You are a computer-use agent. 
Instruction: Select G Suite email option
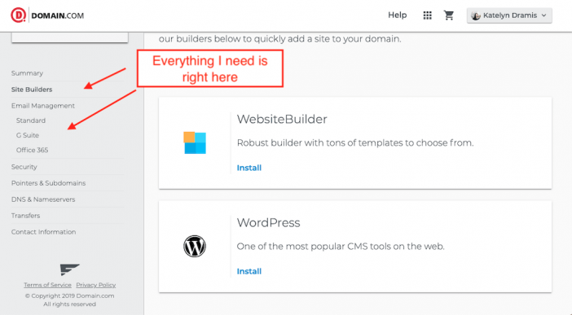pos(28,135)
